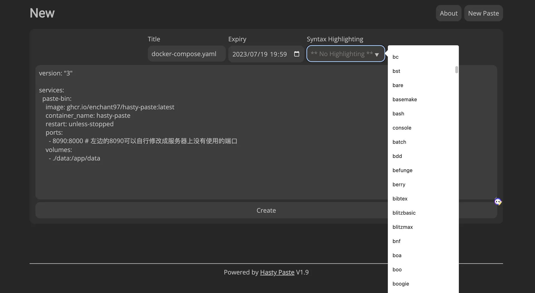Image resolution: width=535 pixels, height=293 pixels.
Task: Choose blitzmax from the language list
Action: coord(403,227)
